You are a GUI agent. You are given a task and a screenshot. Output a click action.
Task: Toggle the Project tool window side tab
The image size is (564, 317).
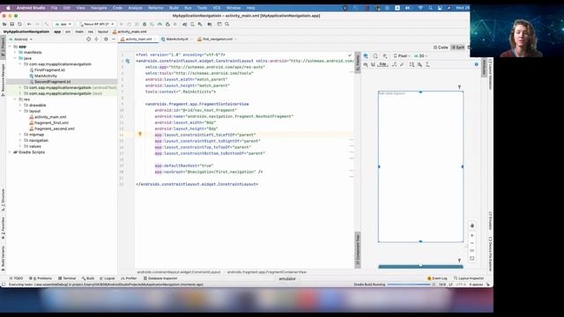point(3,47)
